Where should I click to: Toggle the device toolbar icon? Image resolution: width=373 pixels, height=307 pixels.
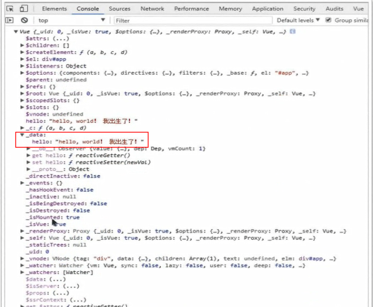[x=24, y=9]
